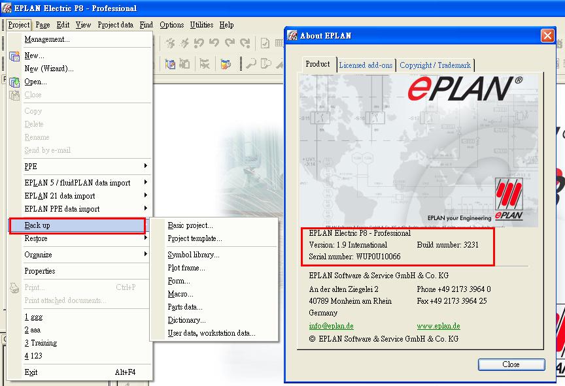
Task: Open the Project data menu
Action: click(x=115, y=25)
